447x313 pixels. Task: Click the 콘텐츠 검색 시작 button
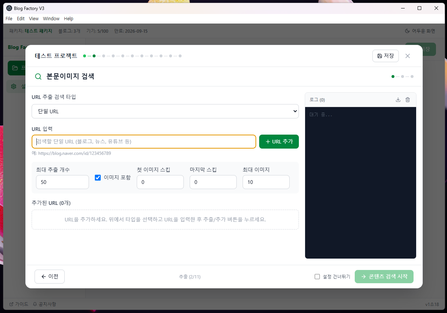click(x=384, y=276)
